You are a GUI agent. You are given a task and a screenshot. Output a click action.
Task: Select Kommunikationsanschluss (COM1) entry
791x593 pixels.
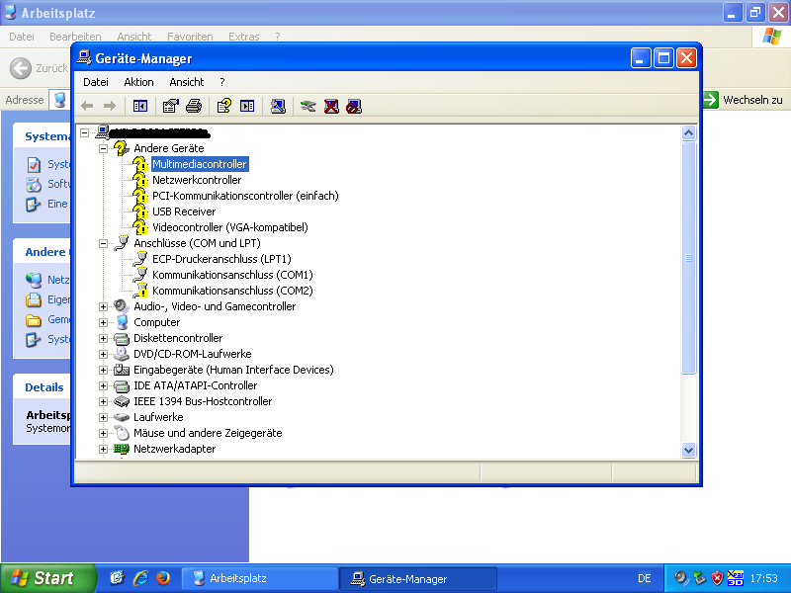(232, 275)
